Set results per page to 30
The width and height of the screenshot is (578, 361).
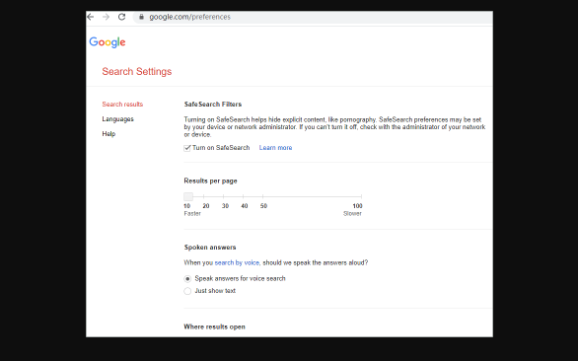coord(225,206)
